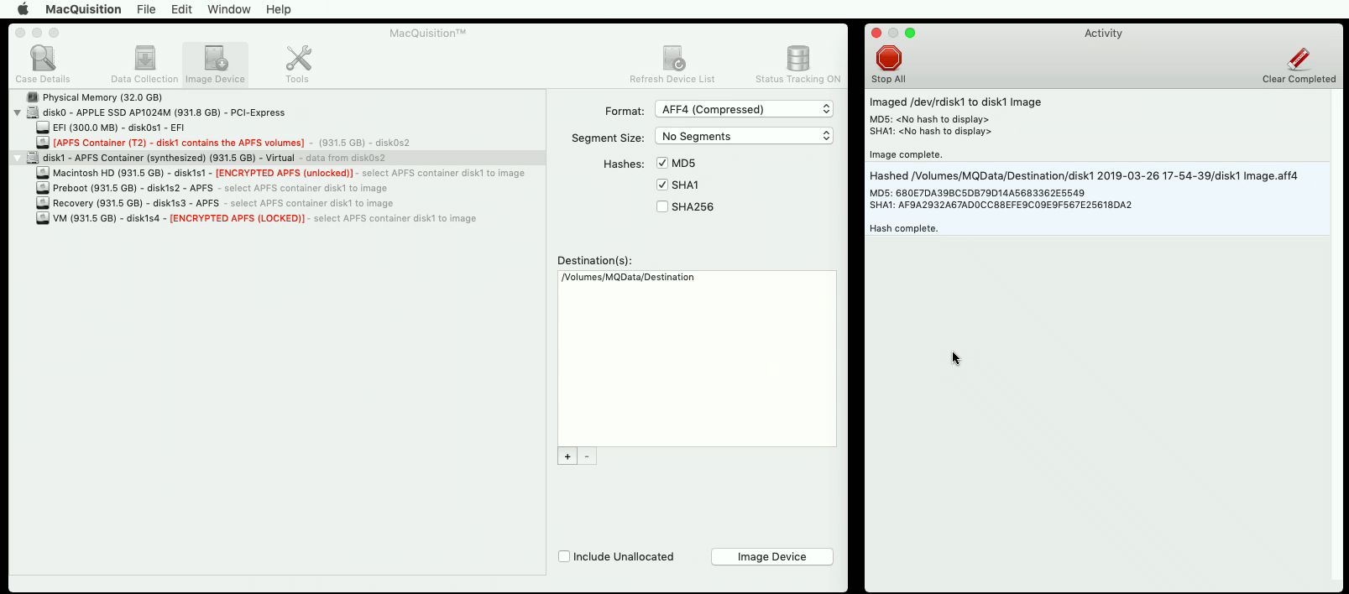Select VM (931.5 GB) - disk1s4 row
Viewport: 1349px width, 594px height.
pos(277,218)
